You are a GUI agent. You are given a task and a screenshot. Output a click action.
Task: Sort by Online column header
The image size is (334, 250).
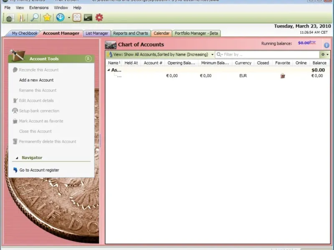pos(301,63)
